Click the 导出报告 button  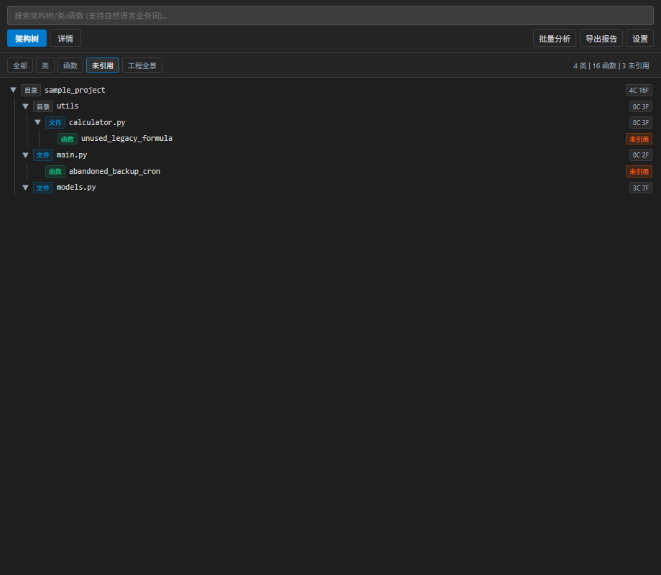pyautogui.click(x=601, y=38)
